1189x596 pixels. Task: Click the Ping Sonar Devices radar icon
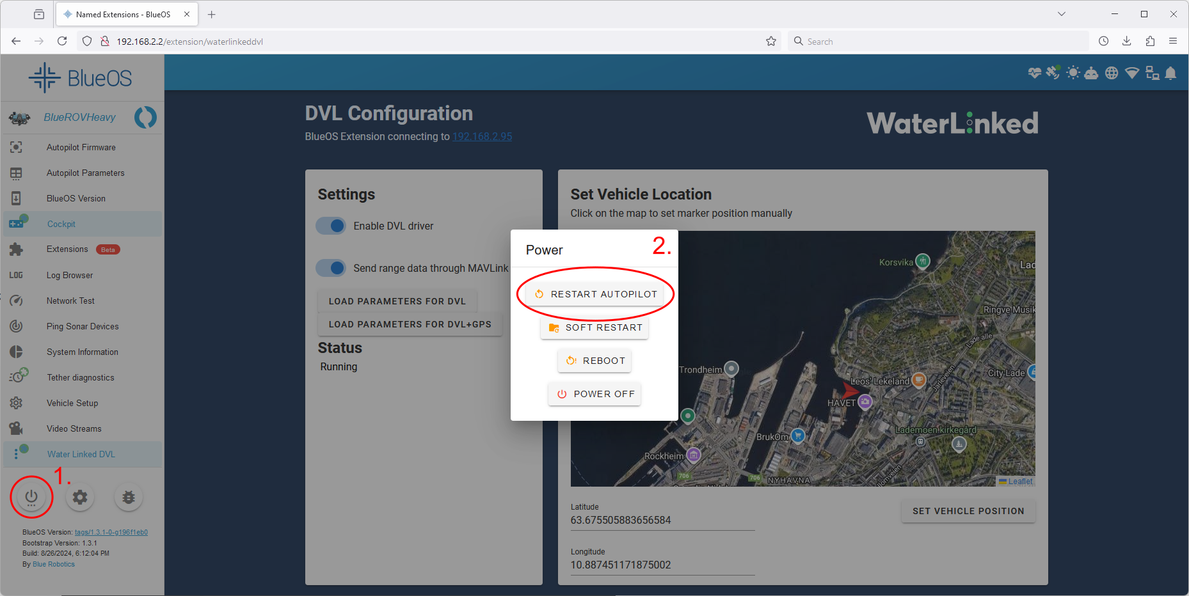coord(16,326)
